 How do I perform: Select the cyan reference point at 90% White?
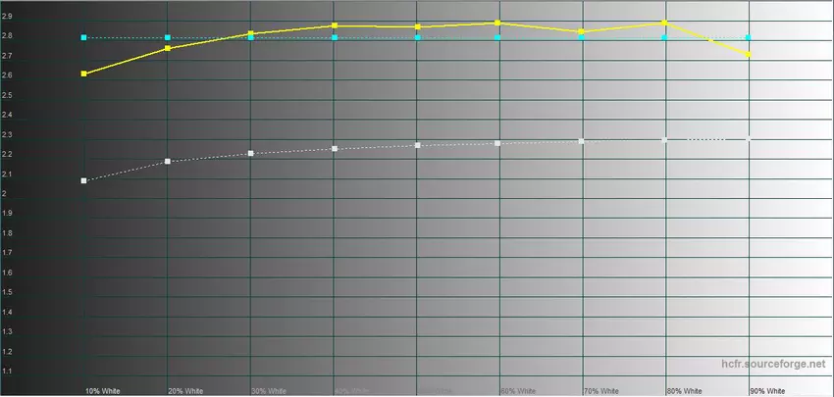click(749, 38)
